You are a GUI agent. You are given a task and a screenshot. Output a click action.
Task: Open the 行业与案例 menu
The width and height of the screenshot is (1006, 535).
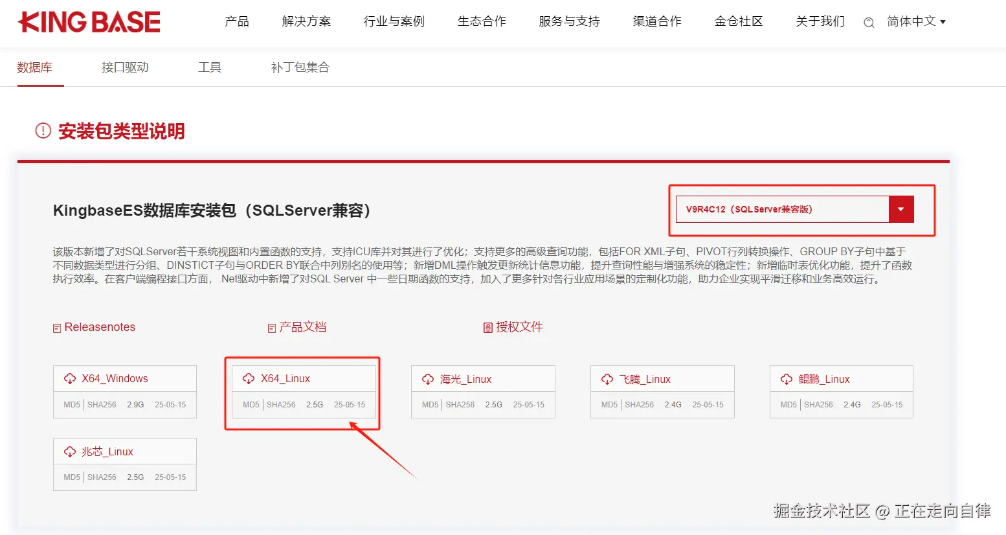tap(394, 21)
